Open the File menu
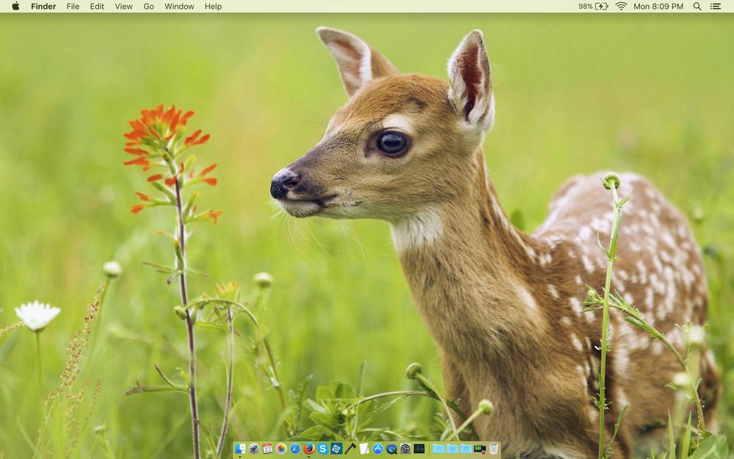Screen dimensions: 734x459 pyautogui.click(x=73, y=6)
